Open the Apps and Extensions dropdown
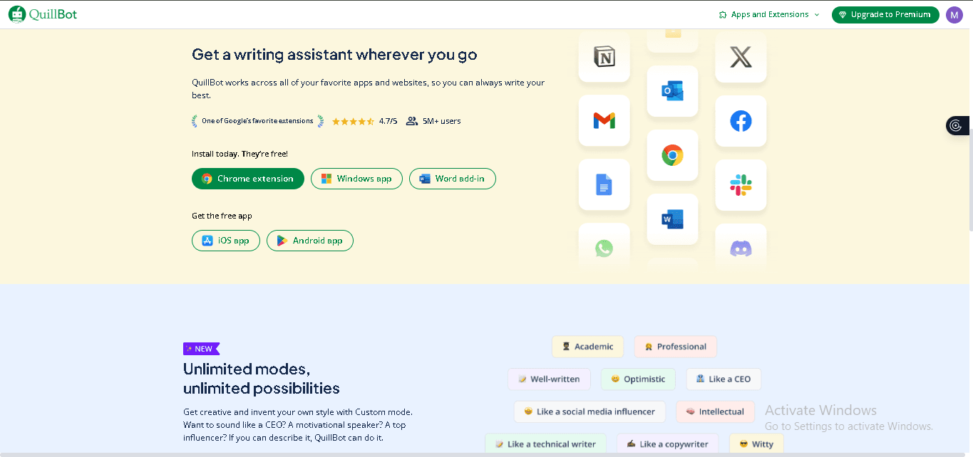Screen dimensions: 973x457 769,14
